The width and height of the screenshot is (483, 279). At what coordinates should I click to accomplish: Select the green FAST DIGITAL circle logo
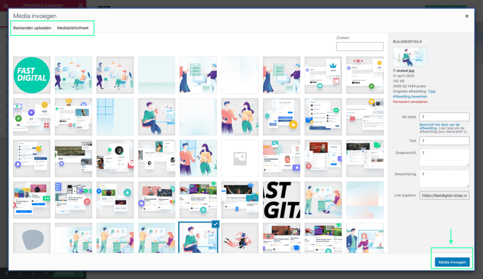pyautogui.click(x=31, y=75)
